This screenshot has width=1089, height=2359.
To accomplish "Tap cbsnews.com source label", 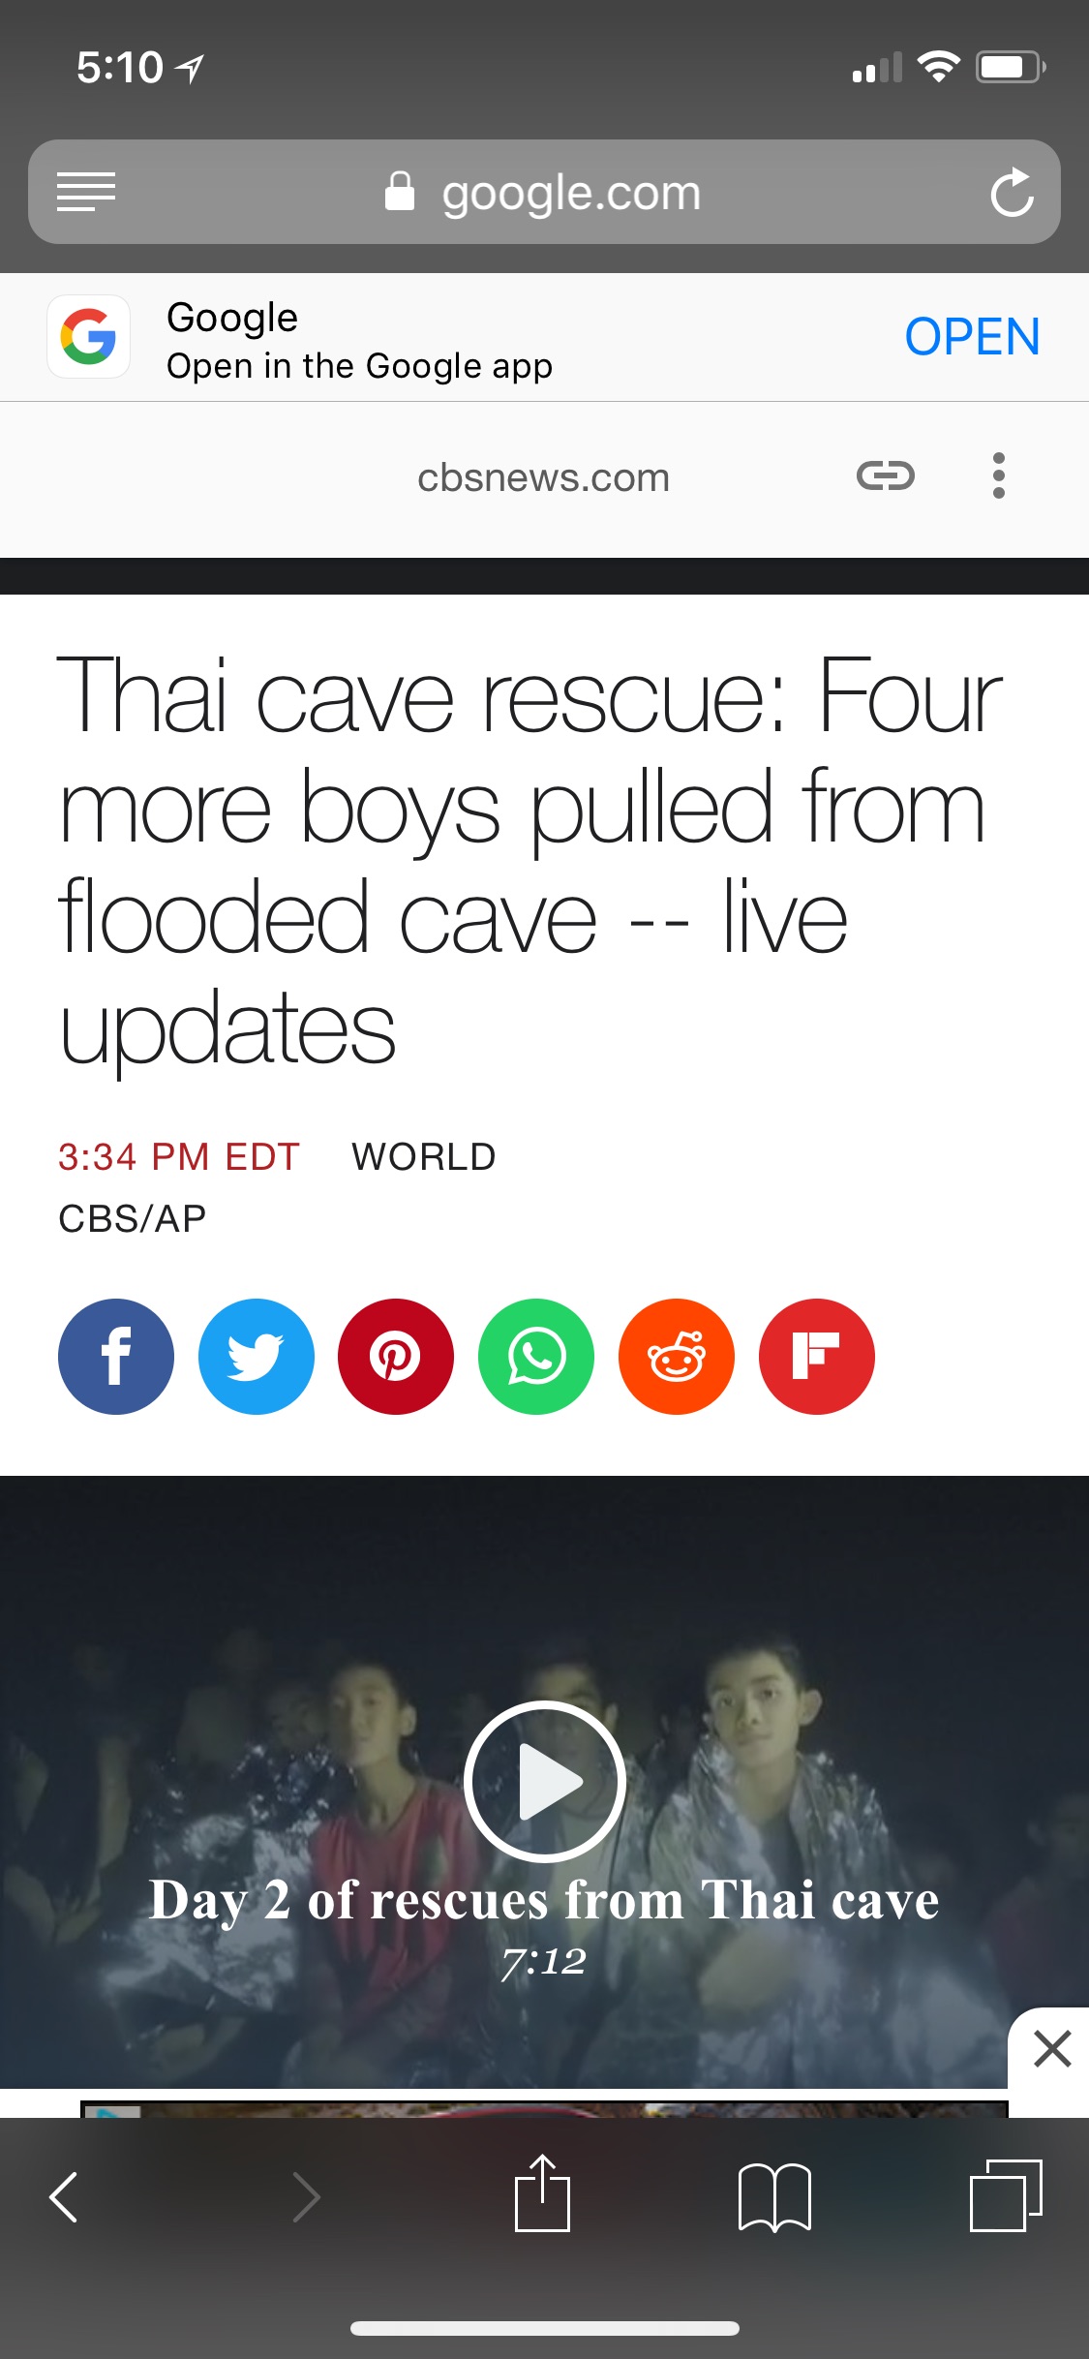I will [543, 477].
